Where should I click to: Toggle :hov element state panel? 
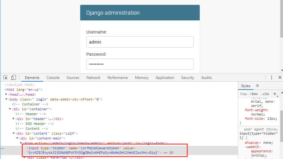254,94
